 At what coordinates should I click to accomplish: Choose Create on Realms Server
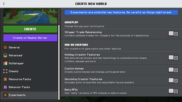30,38
